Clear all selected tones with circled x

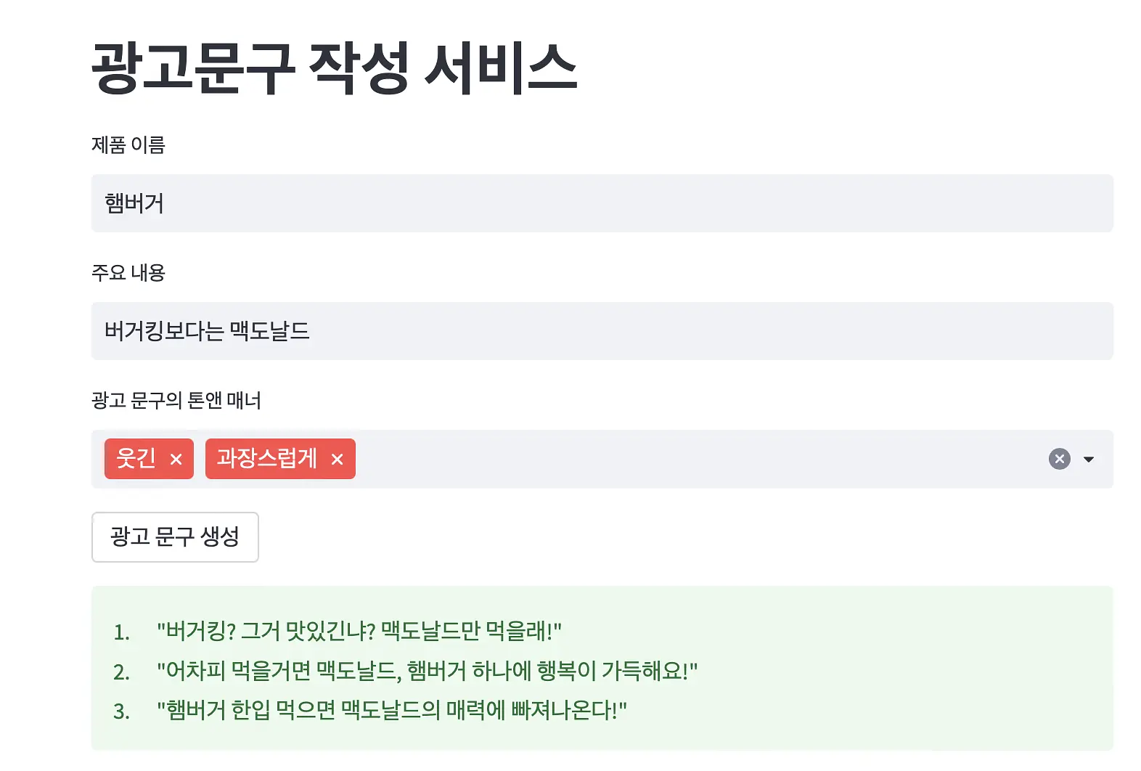tap(1060, 459)
